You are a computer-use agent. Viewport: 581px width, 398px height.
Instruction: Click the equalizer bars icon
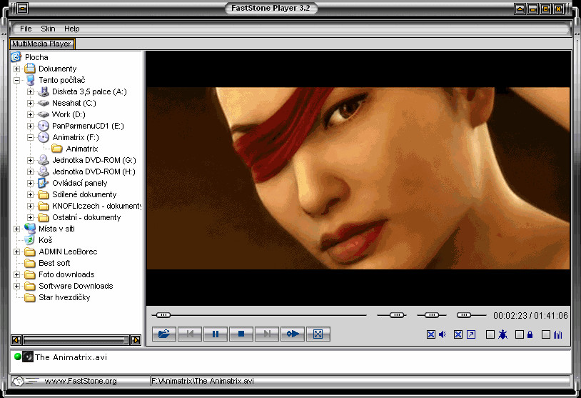pyautogui.click(x=557, y=334)
